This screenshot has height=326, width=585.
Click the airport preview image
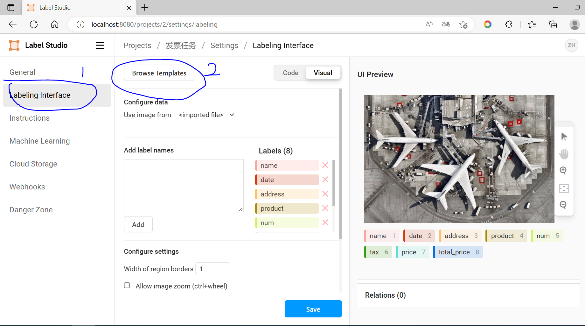(459, 159)
